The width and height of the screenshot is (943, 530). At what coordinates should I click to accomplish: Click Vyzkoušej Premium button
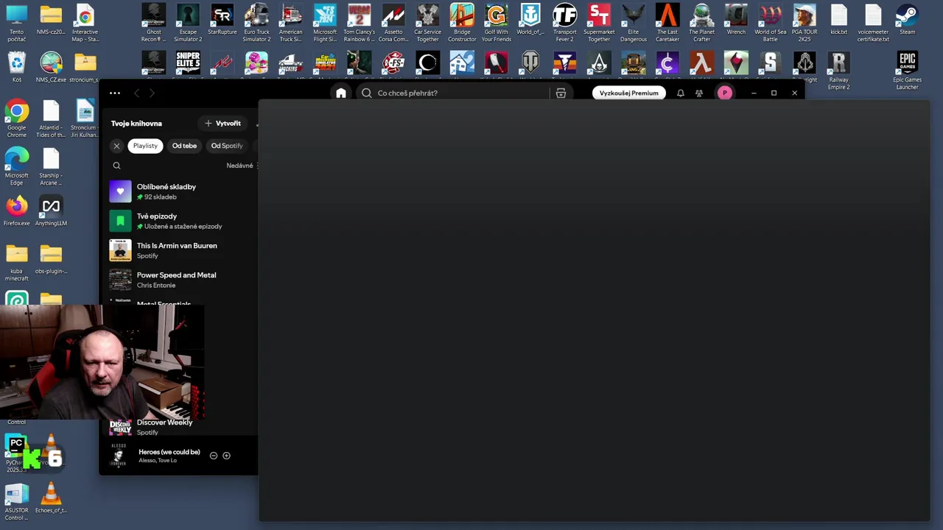coord(628,93)
